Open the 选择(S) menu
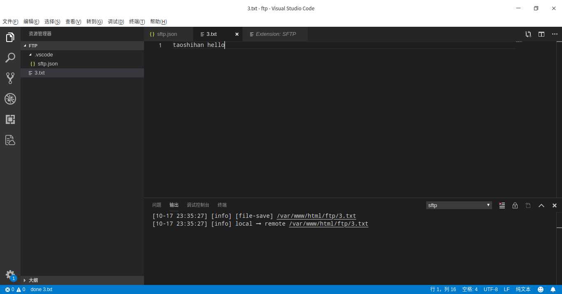 [x=52, y=21]
